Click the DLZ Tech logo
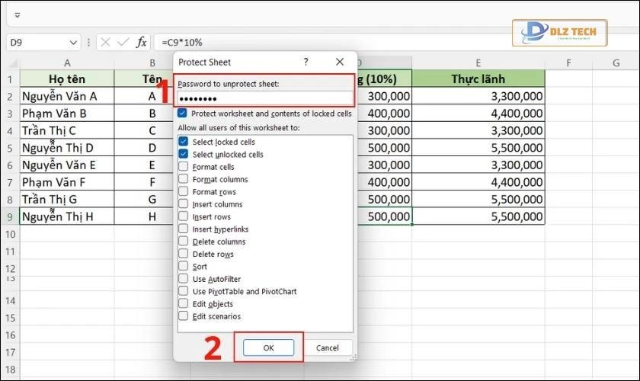Image resolution: width=640 pixels, height=381 pixels. [x=564, y=34]
